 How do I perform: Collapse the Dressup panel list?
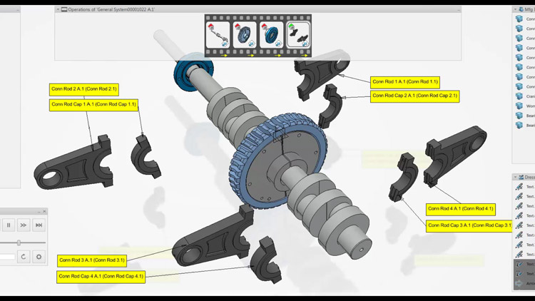click(515, 177)
